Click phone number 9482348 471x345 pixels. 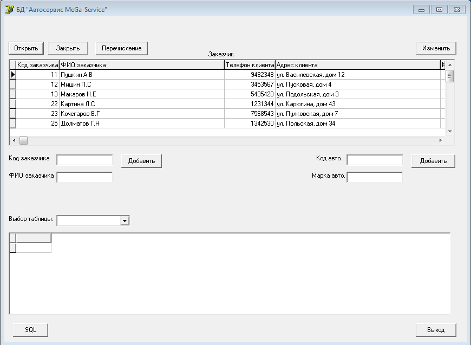[250, 75]
